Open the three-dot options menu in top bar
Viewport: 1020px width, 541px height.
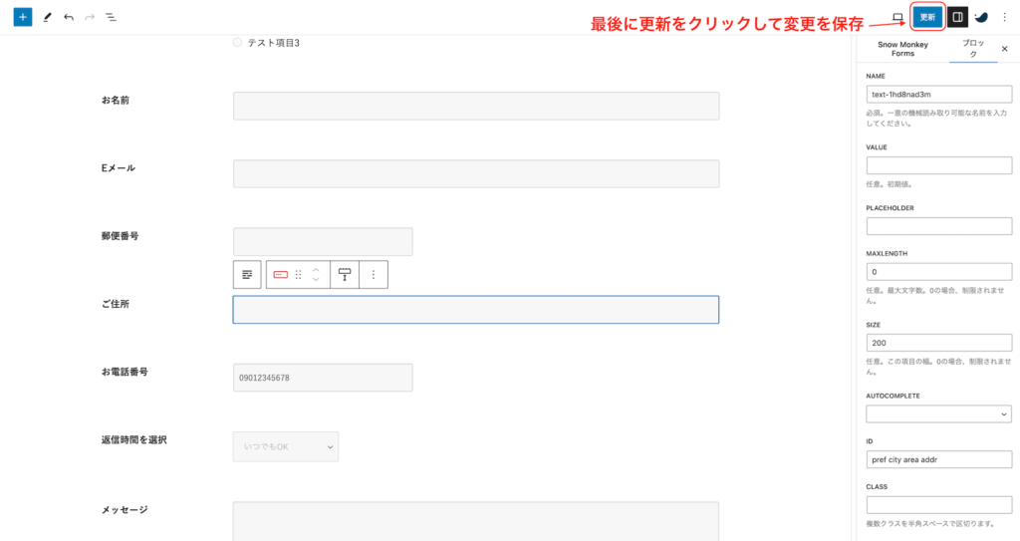(1004, 17)
